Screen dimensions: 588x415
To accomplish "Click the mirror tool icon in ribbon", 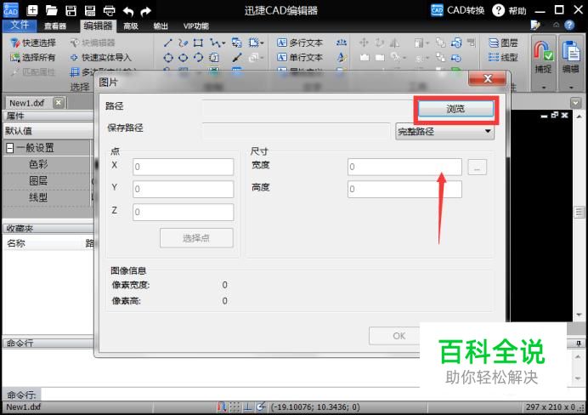I will (x=394, y=43).
